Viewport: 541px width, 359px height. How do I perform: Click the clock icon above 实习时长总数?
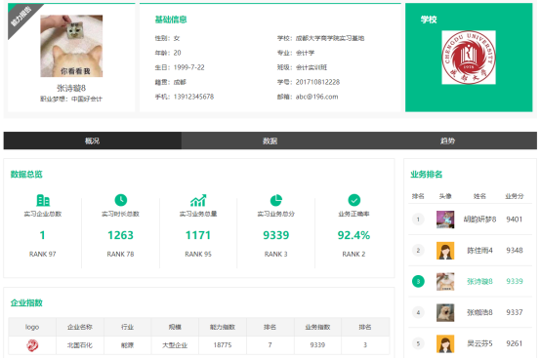[x=120, y=200]
